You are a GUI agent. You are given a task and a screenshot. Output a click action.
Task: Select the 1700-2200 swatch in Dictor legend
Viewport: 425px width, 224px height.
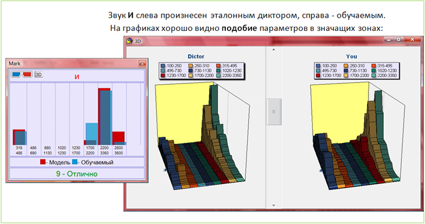click(191, 76)
